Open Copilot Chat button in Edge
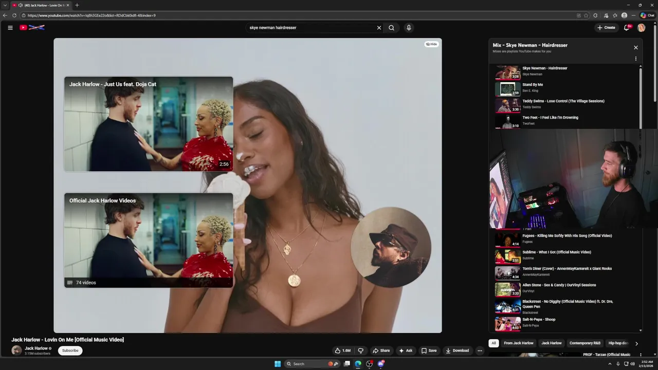658x370 pixels. (647, 15)
